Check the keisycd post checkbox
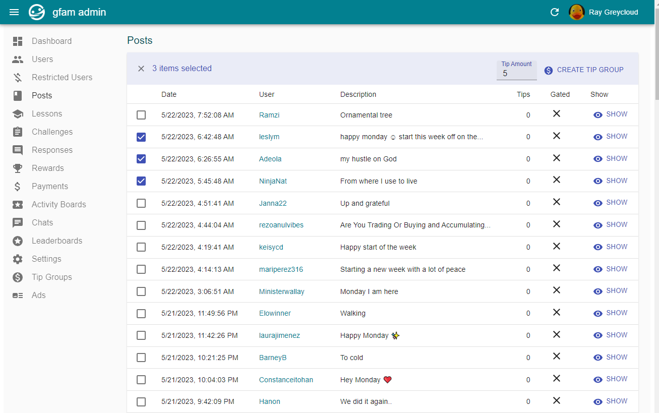 141,247
